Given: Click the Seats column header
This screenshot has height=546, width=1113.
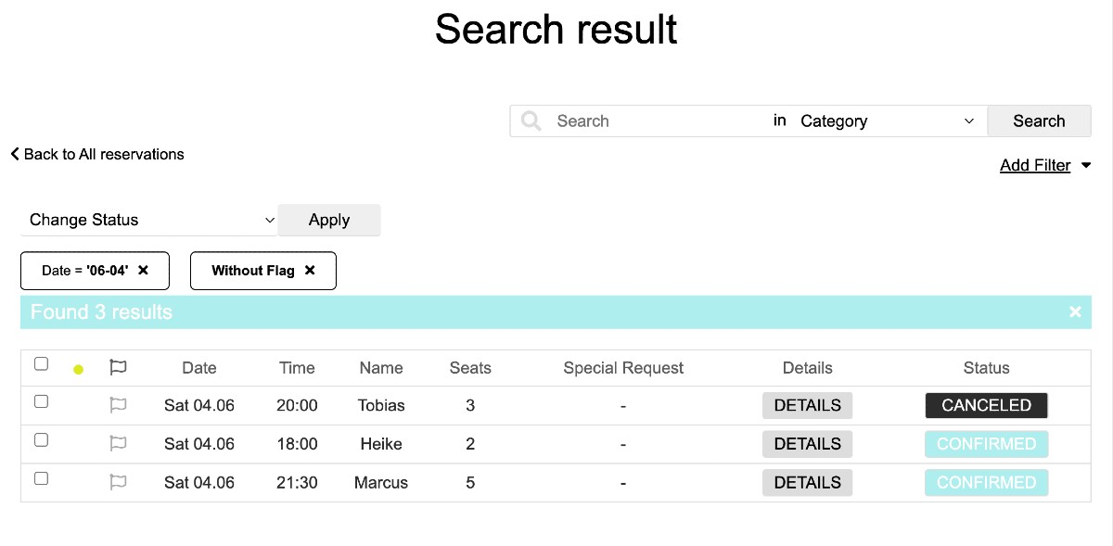Looking at the screenshot, I should pyautogui.click(x=470, y=368).
